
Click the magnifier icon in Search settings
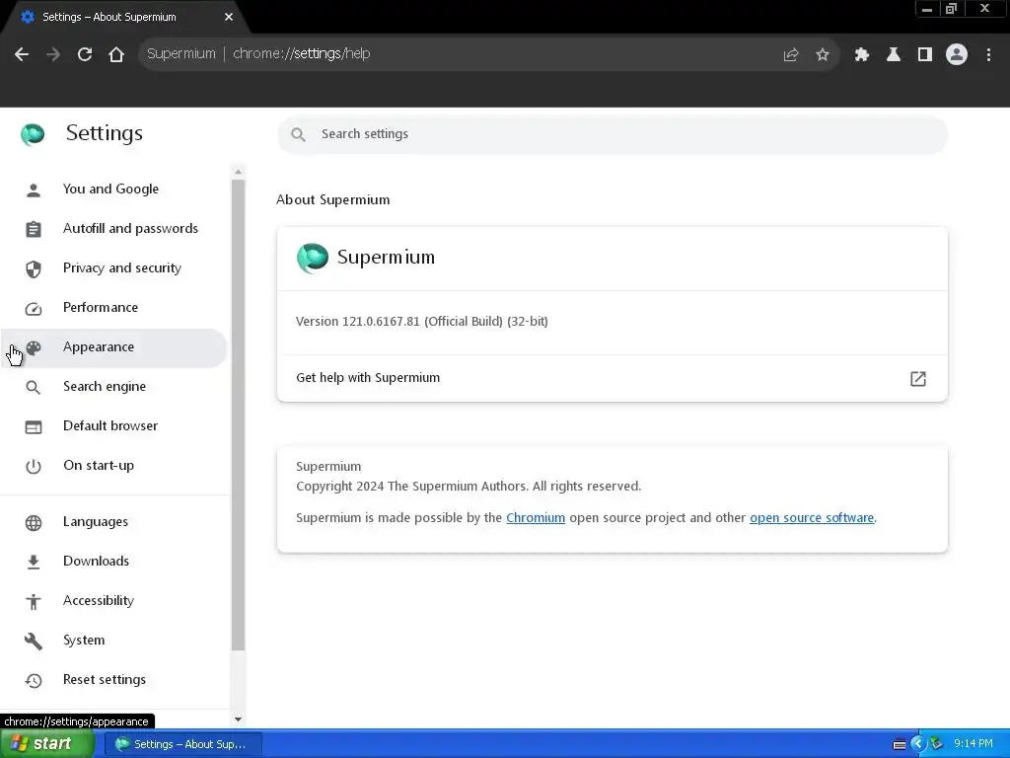tap(298, 134)
